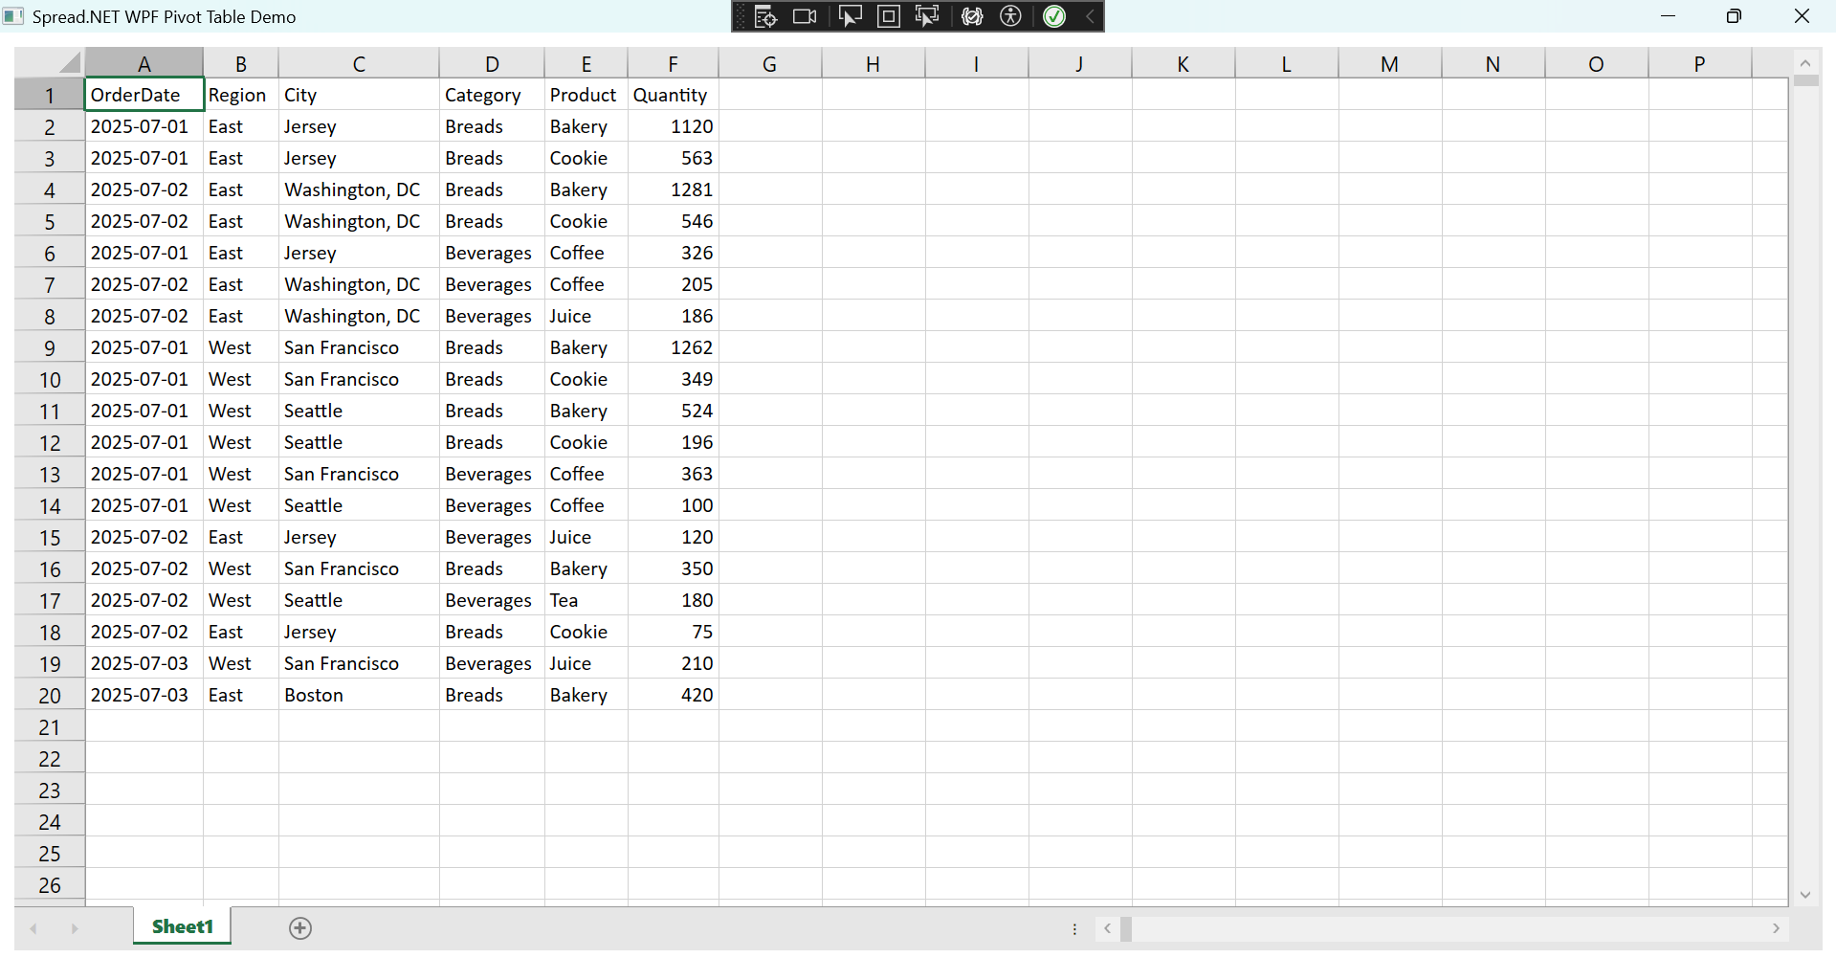Screen dimensions: 1836x958
Task: Select column G header
Action: (770, 63)
